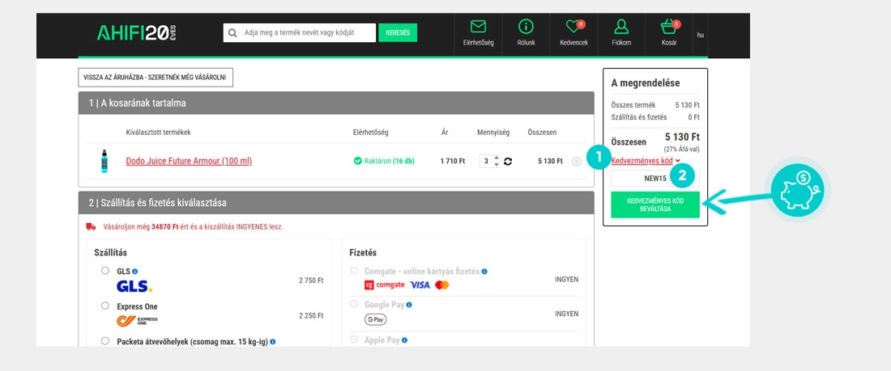
Task: Click the green KERESÉS search button
Action: click(x=398, y=33)
